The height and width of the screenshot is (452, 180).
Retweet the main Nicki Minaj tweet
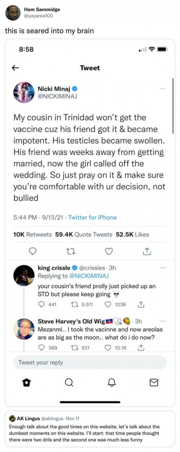71,251
